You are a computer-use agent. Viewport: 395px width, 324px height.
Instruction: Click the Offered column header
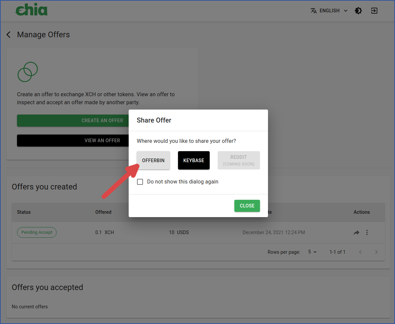103,212
